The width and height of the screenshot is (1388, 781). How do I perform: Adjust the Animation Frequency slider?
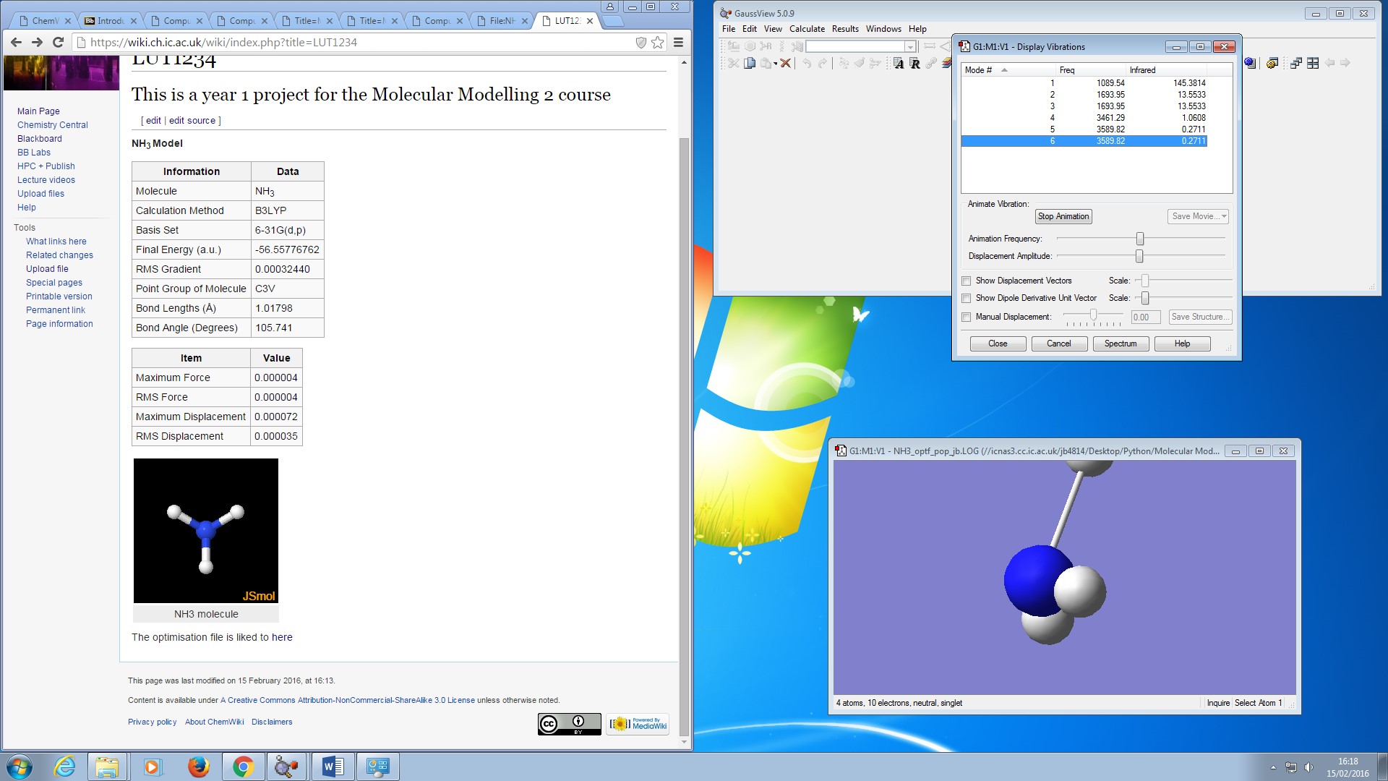(x=1140, y=239)
